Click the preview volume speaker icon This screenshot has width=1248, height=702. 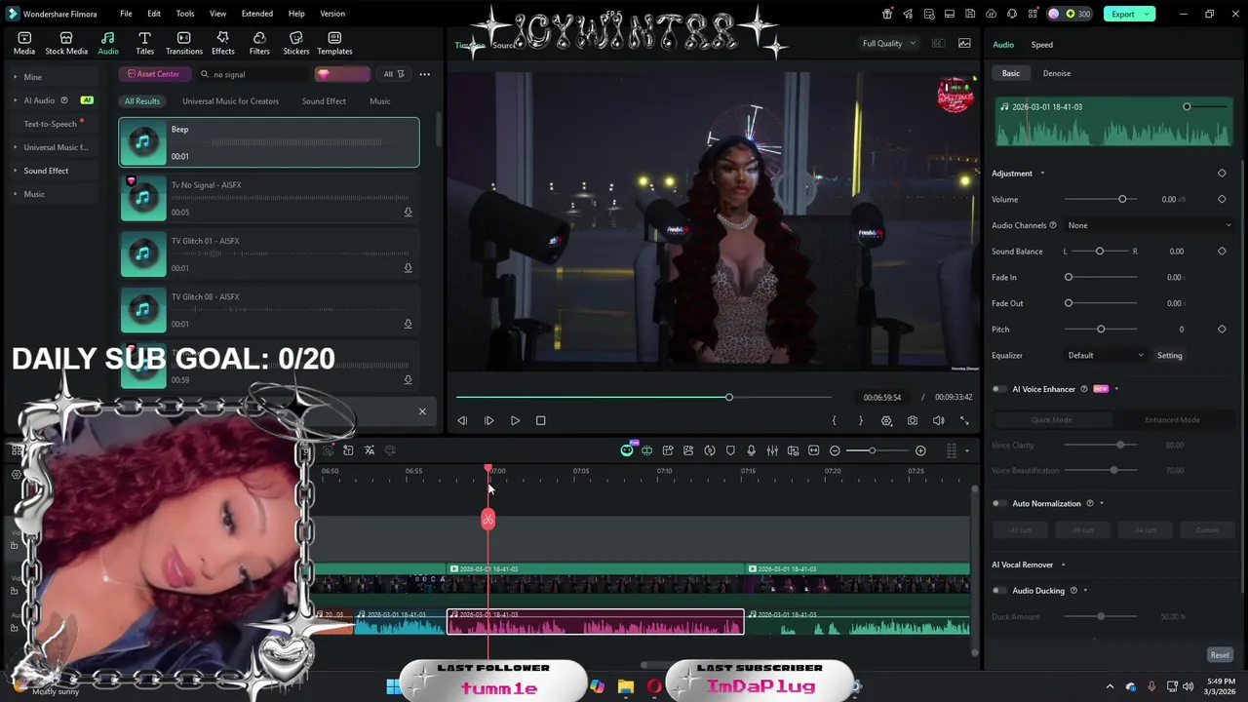[x=938, y=420]
